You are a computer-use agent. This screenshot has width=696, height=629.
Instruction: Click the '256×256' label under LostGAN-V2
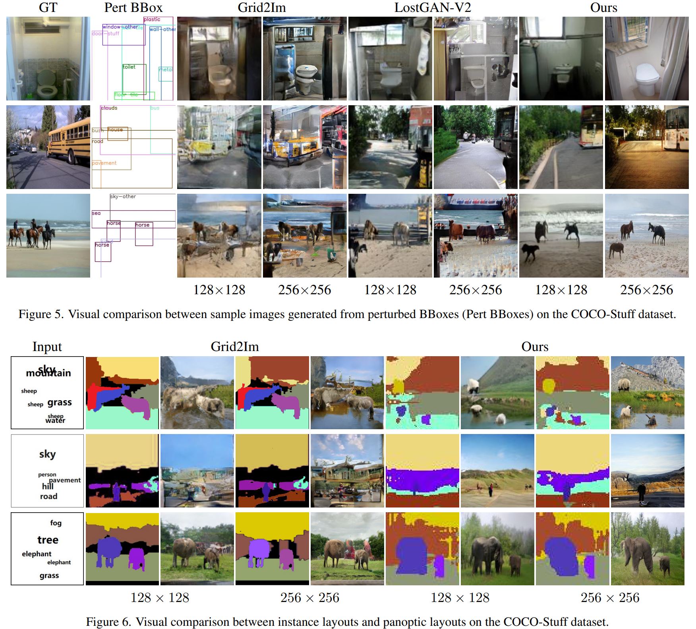(x=476, y=290)
